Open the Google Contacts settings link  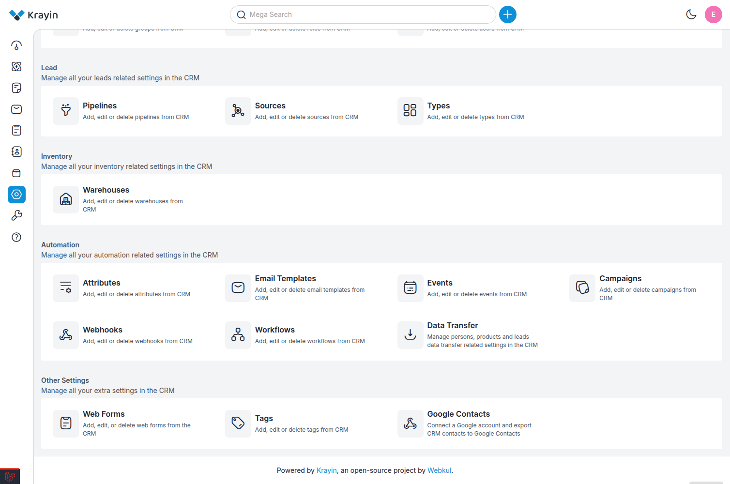458,414
